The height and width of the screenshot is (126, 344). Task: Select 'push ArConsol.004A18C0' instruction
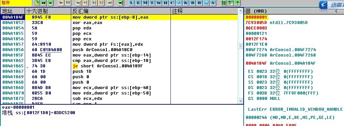click(x=102, y=50)
